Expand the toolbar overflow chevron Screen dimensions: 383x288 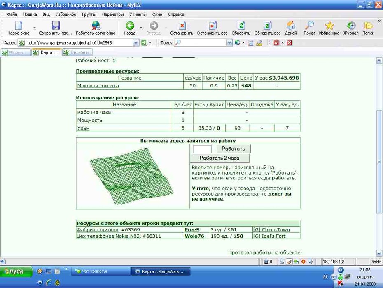[379, 21]
